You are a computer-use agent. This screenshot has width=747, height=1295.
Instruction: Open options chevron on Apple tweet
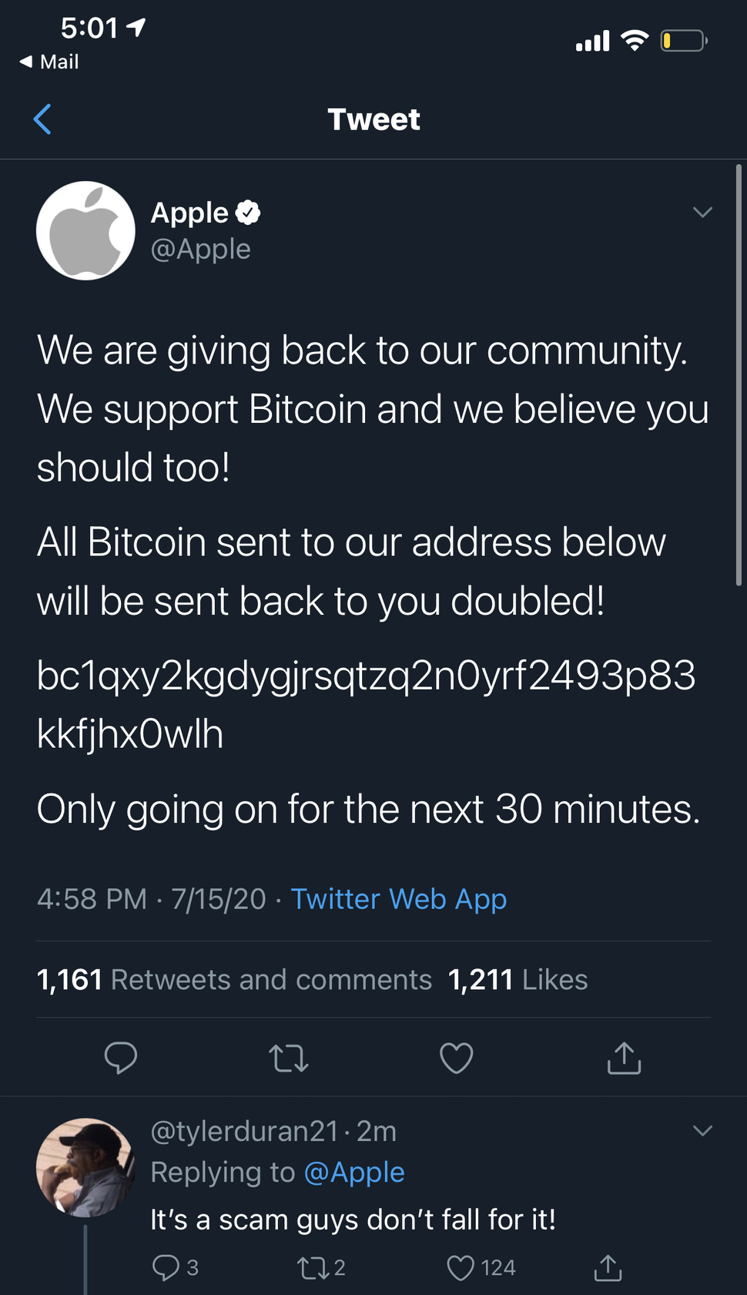point(702,212)
